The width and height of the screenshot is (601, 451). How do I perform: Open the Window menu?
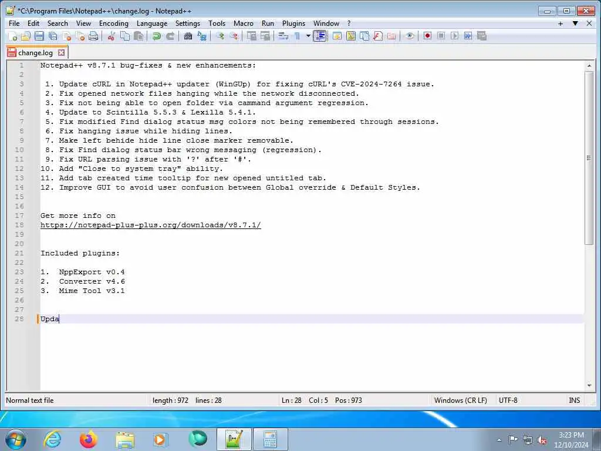[x=326, y=23]
